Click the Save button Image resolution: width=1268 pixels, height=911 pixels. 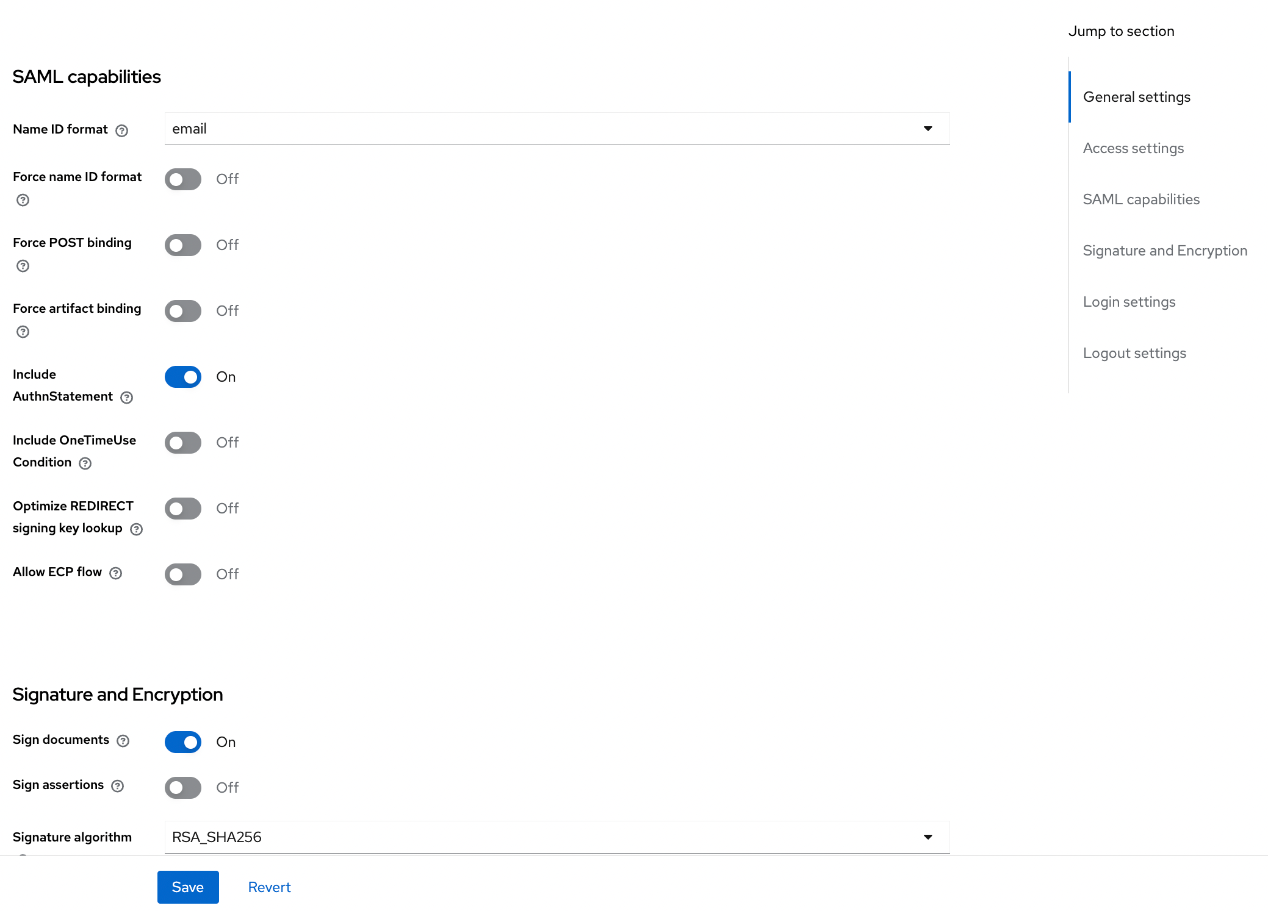pyautogui.click(x=188, y=887)
